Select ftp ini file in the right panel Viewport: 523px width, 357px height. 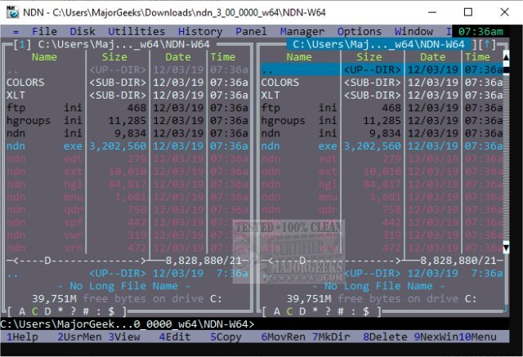pyautogui.click(x=382, y=108)
